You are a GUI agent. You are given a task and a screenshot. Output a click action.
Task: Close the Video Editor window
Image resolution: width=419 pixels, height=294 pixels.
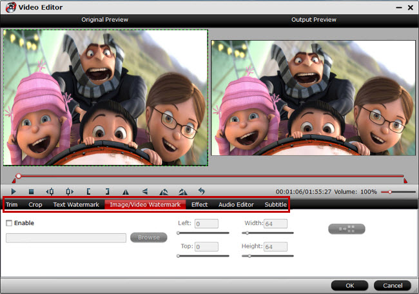click(411, 8)
